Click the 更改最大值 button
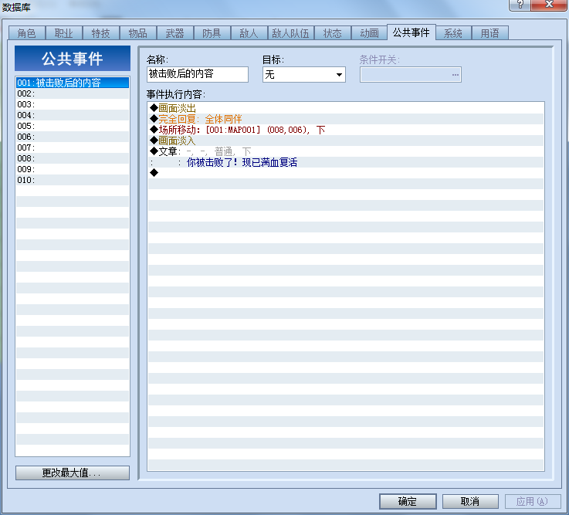Image resolution: width=569 pixels, height=515 pixels. [73, 473]
